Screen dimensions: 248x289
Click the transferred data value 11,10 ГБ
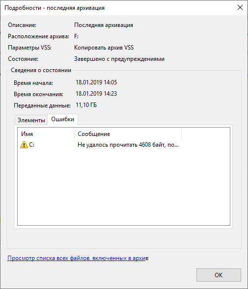point(86,105)
